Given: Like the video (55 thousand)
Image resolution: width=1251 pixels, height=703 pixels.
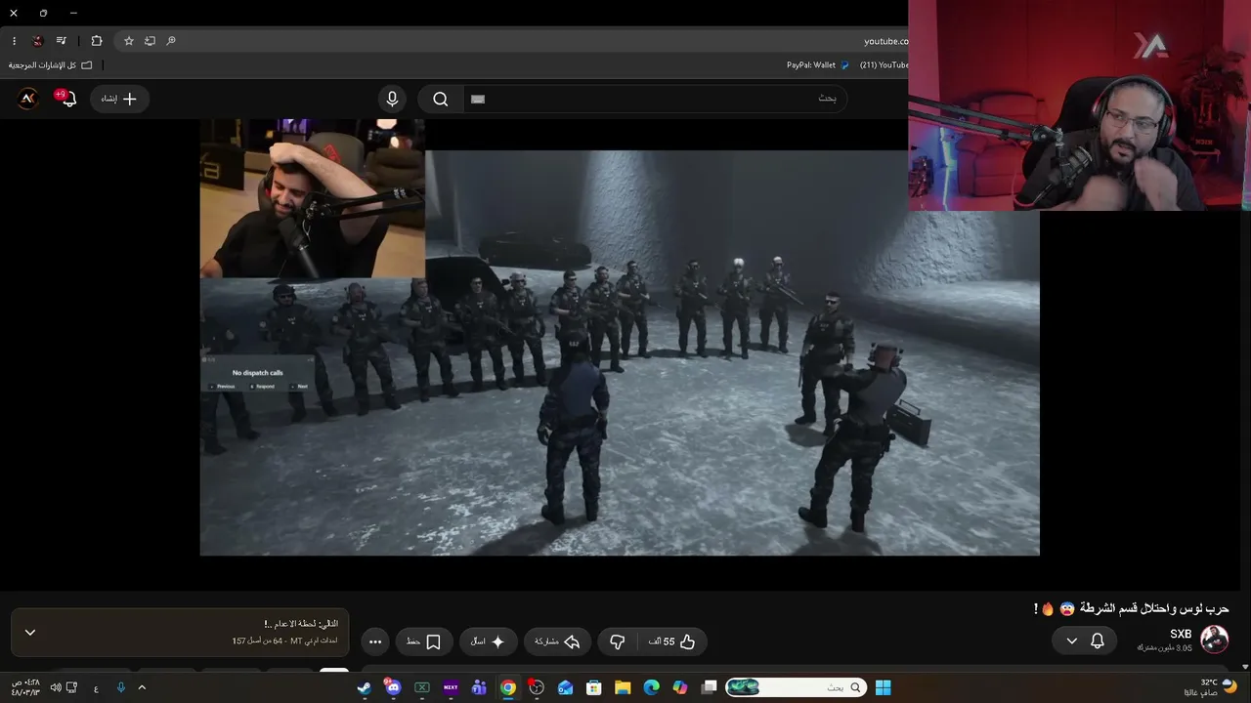Looking at the screenshot, I should 672,641.
